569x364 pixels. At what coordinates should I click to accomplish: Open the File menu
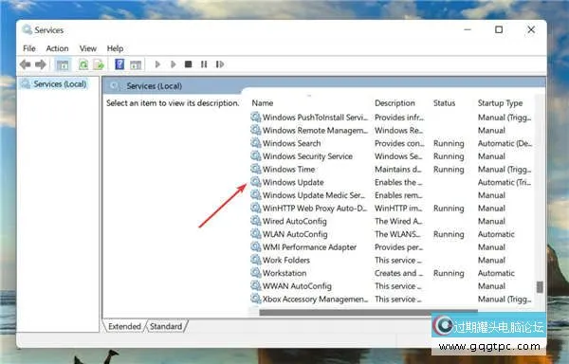[x=29, y=48]
